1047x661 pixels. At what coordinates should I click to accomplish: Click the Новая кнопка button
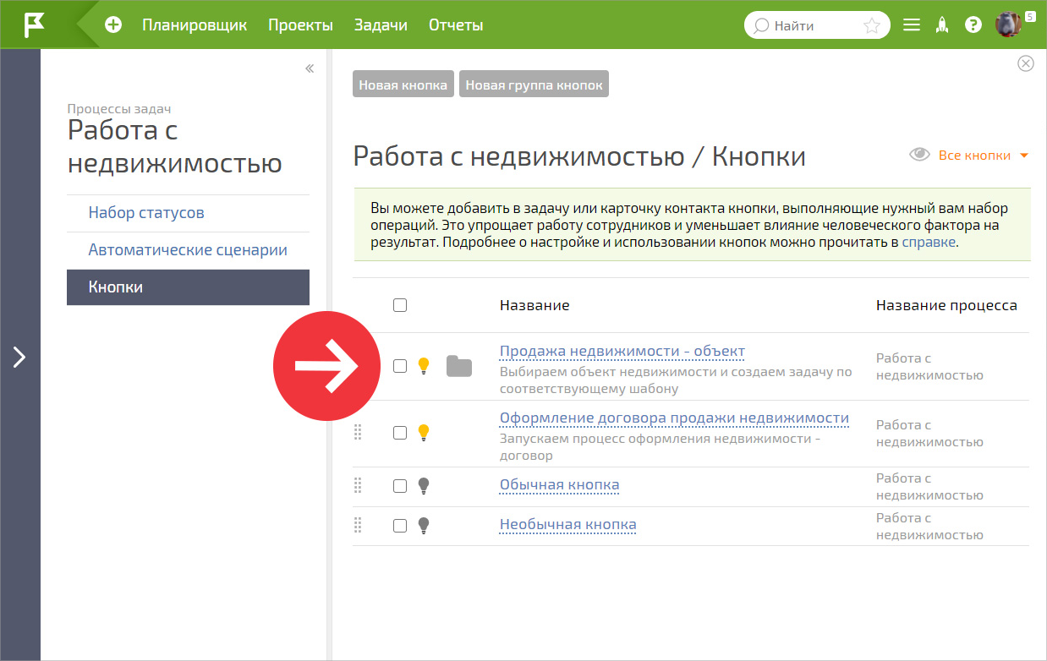(x=403, y=85)
